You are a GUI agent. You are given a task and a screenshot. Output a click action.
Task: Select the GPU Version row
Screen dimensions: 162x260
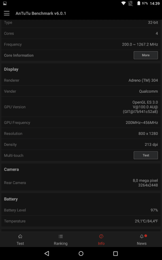(81, 107)
